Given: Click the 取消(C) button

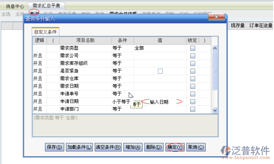Looking at the screenshot, I should pos(196,147).
